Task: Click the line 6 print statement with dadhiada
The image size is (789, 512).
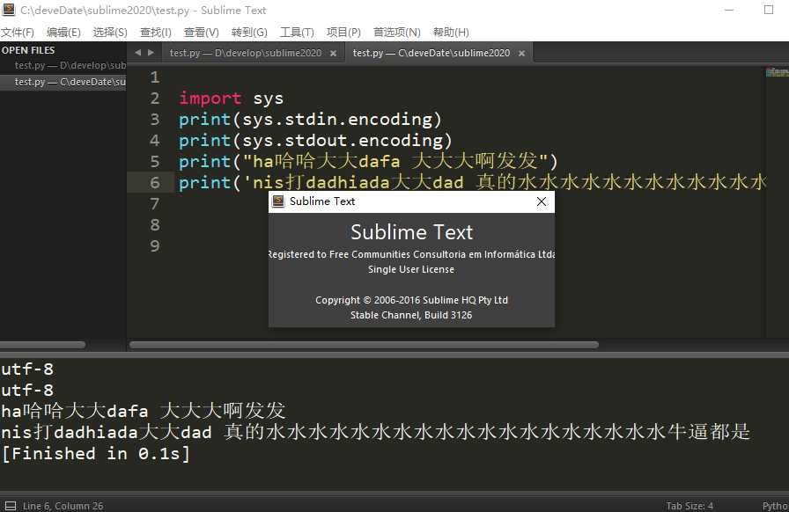Action: click(472, 182)
